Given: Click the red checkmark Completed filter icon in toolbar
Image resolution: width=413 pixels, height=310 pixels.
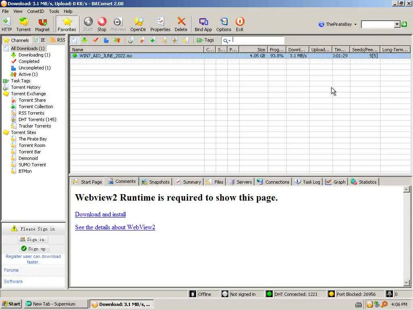Looking at the screenshot, I should click(95, 40).
